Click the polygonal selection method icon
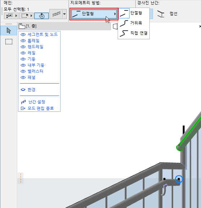 click(9, 16)
